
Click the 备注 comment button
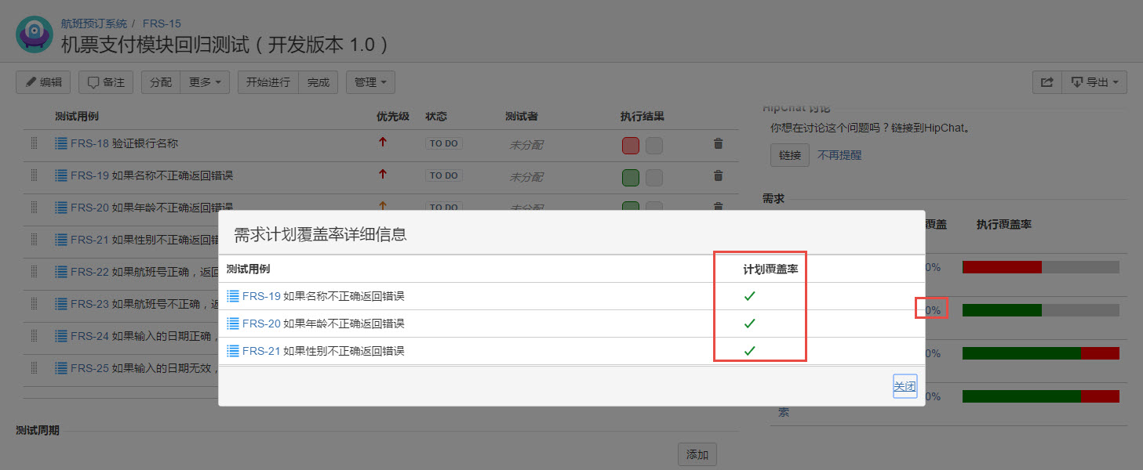106,82
